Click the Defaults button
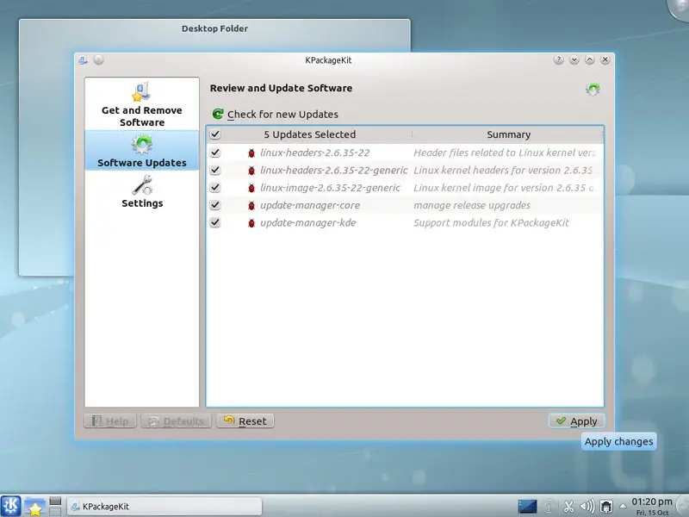 coord(177,421)
